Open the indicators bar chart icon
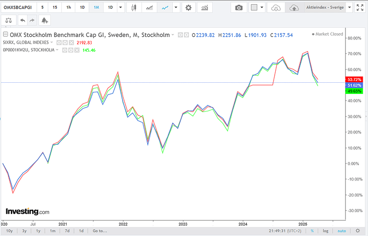This screenshot has height=236, width=368. coord(204,7)
